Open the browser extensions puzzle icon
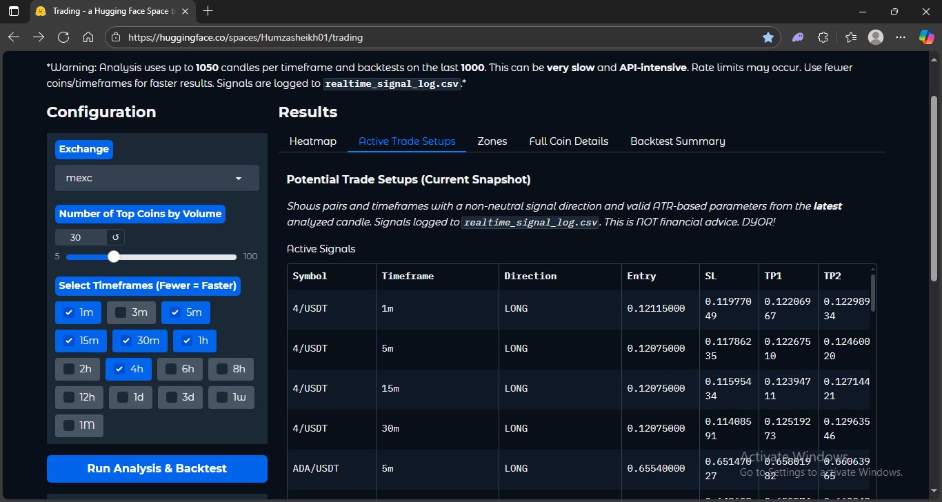 coord(823,37)
